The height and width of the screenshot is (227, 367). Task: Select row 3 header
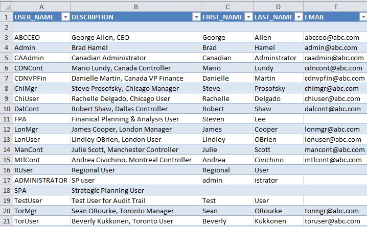6,37
